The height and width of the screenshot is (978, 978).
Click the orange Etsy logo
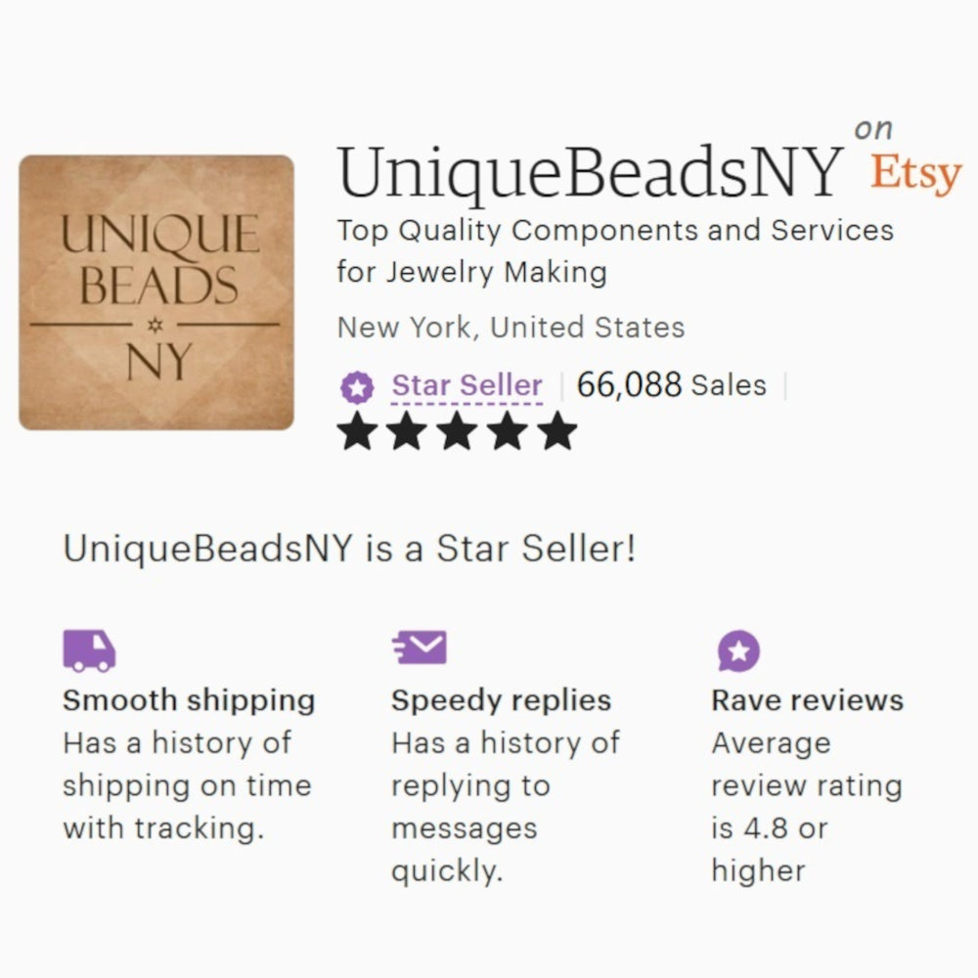(915, 174)
